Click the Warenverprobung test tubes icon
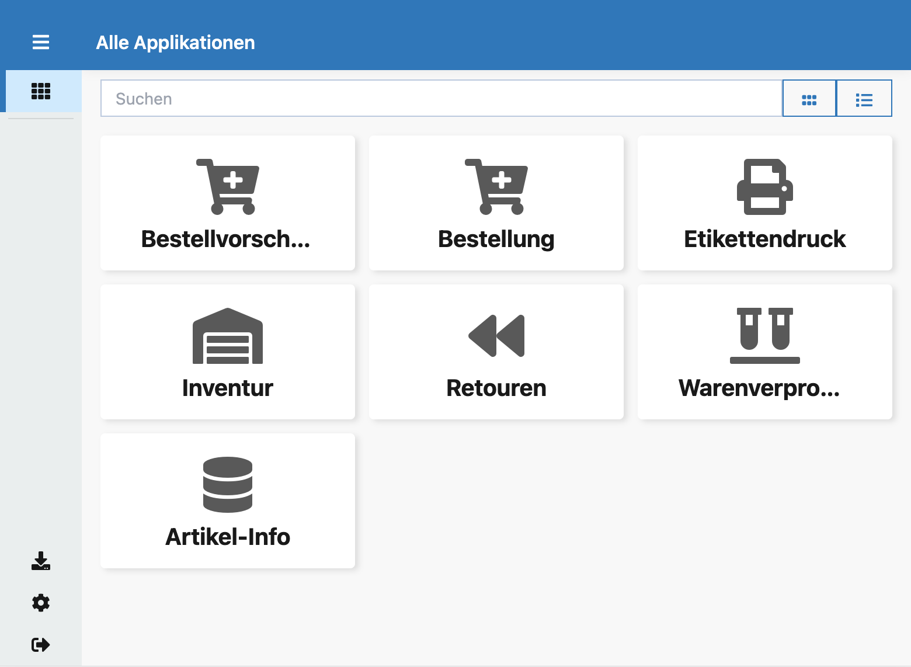The width and height of the screenshot is (911, 667). 765,336
